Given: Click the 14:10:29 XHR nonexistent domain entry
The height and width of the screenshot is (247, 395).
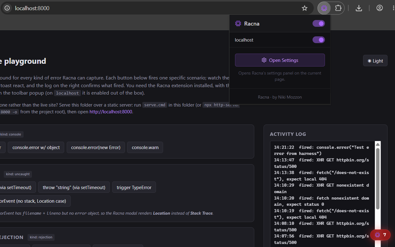Looking at the screenshot, I should (321, 189).
